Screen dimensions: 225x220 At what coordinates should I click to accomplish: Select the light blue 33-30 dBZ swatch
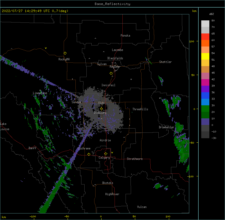coord(205,102)
